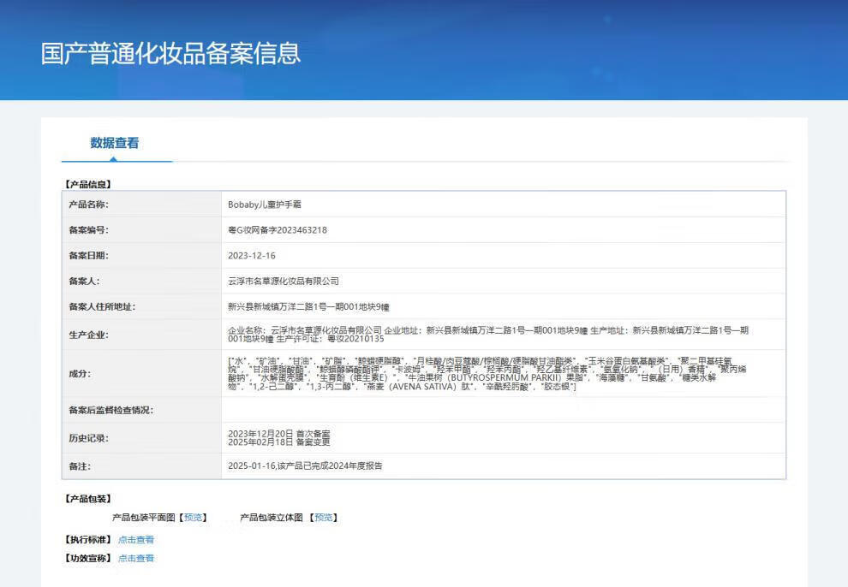848x587 pixels.
Task: Click the 首次备案 history record entry
Action: (278, 434)
